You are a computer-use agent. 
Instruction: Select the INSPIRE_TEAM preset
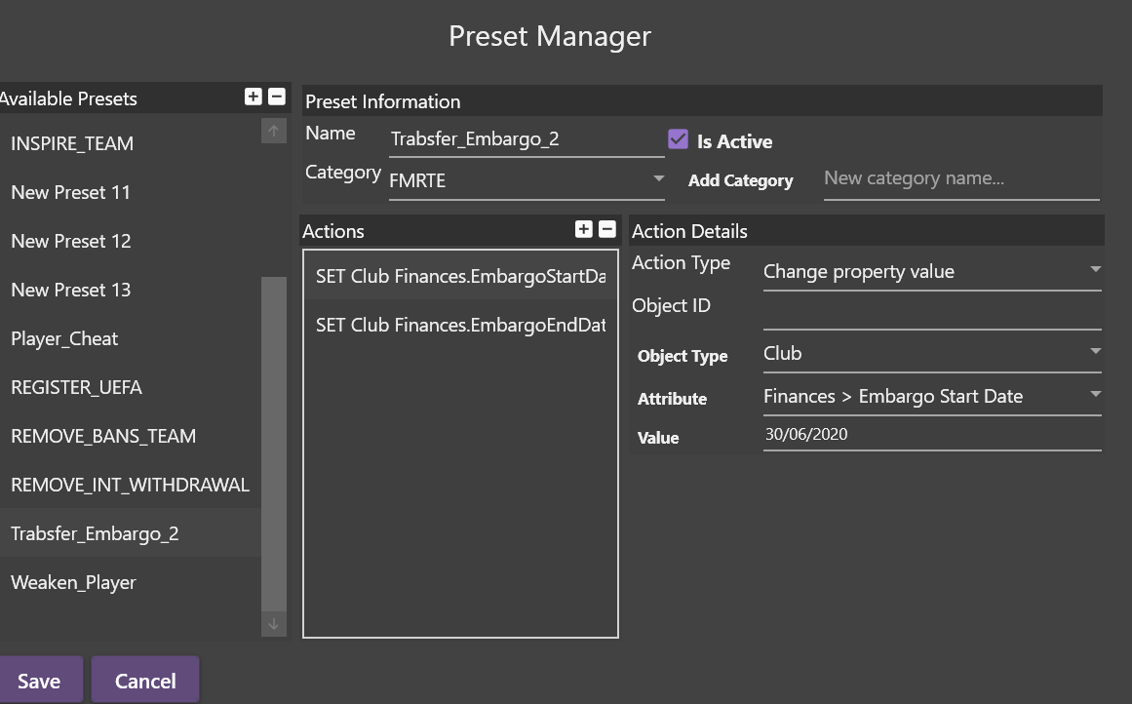(72, 143)
